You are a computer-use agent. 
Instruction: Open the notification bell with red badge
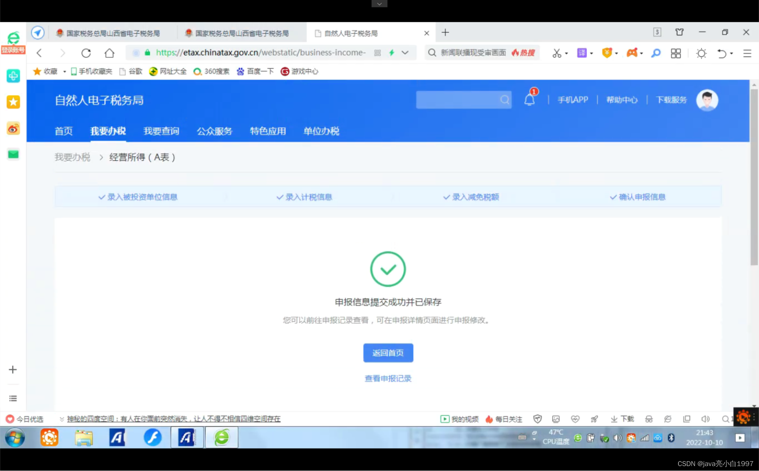(529, 100)
